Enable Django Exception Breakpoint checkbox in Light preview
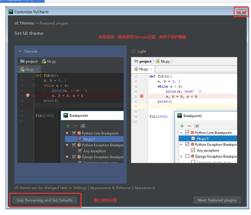This screenshot has height=215, width=251. (x=187, y=156)
